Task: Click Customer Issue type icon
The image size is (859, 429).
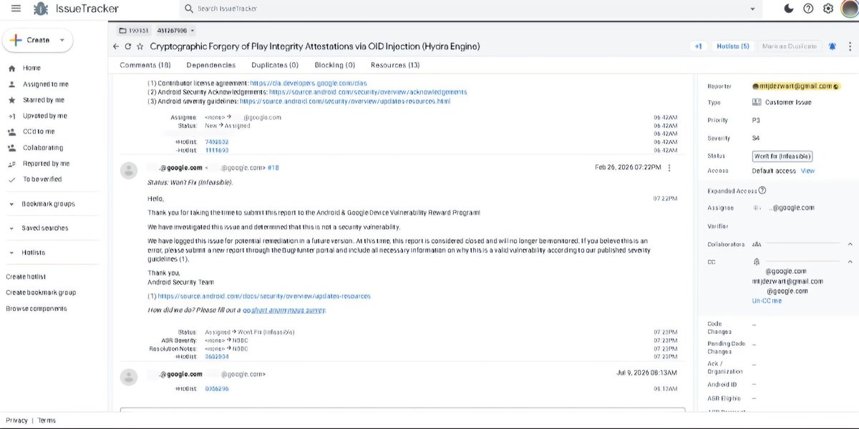Action: pyautogui.click(x=757, y=102)
